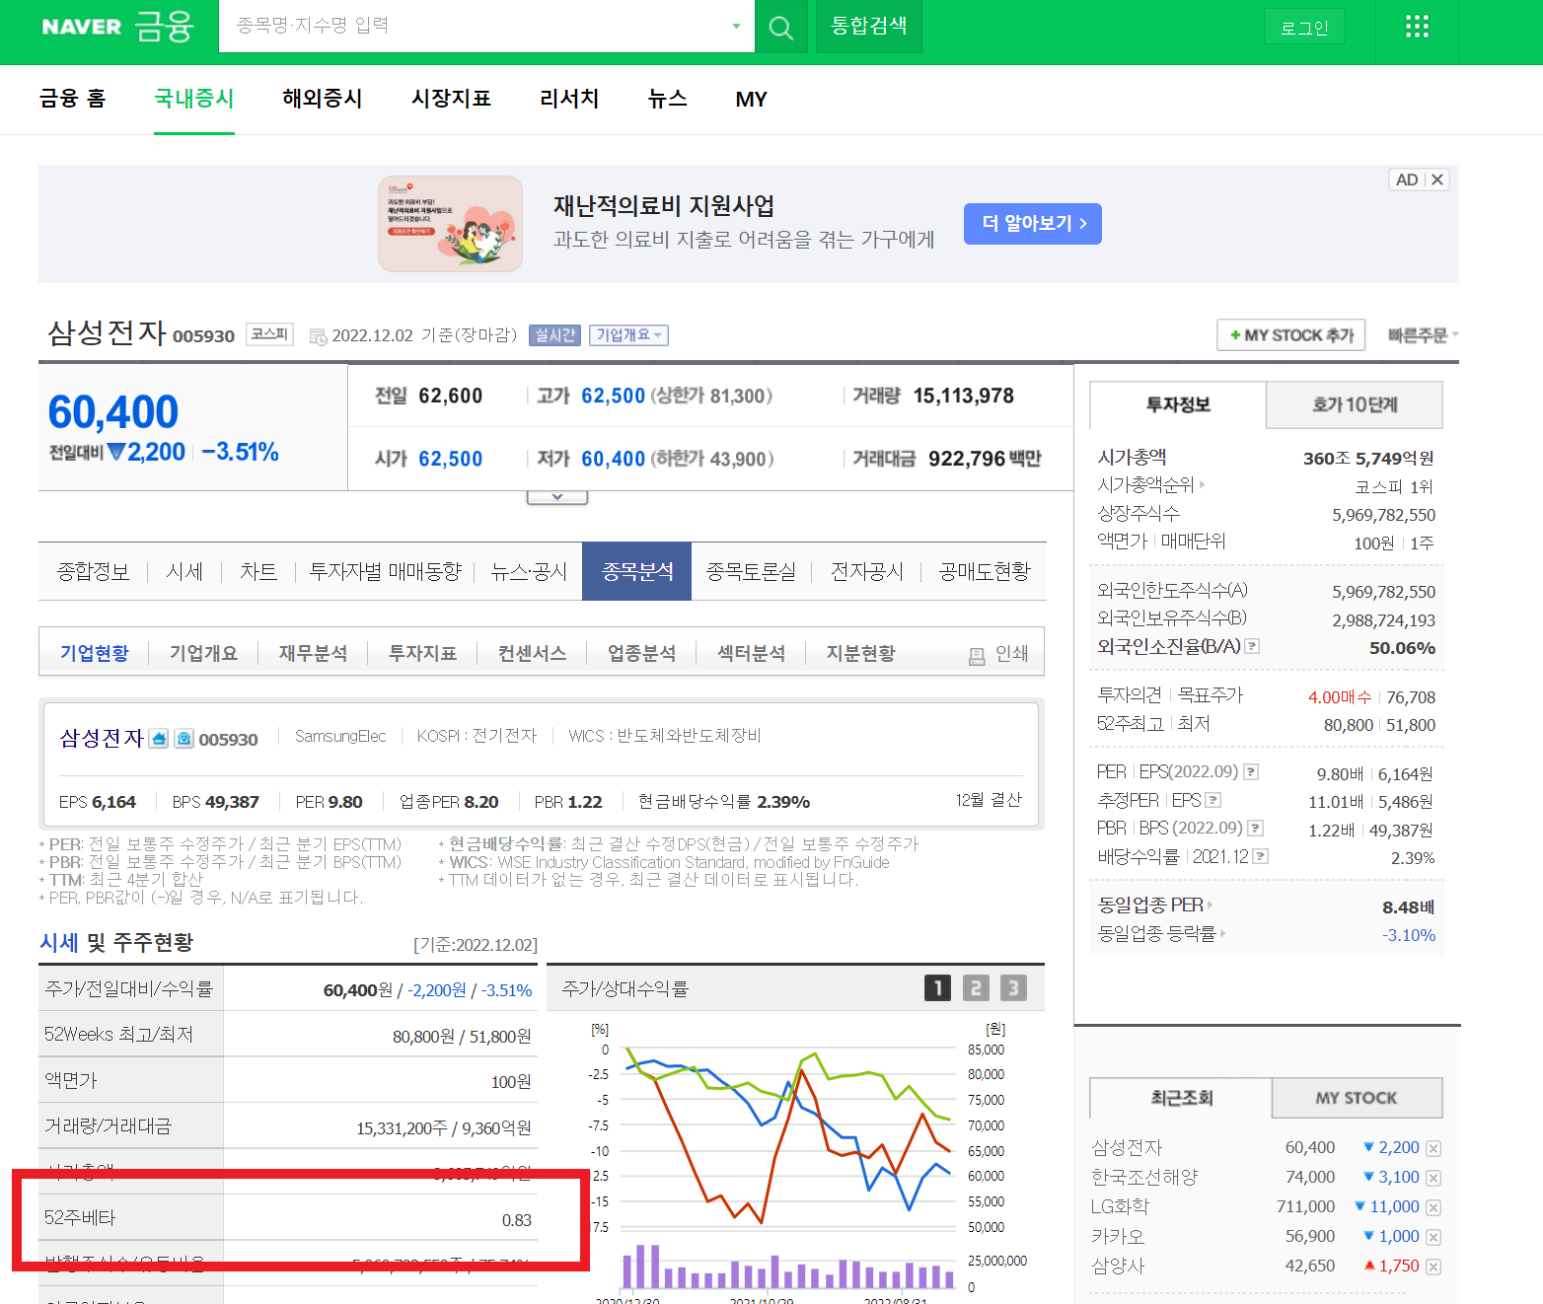1543x1304 pixels.
Task: Click the search magnifier icon
Action: click(x=780, y=27)
